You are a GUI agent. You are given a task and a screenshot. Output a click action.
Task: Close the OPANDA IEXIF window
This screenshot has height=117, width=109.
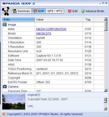tap(106, 3)
